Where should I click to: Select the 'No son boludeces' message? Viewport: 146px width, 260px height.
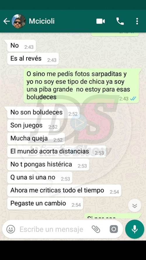[x=44, y=113]
